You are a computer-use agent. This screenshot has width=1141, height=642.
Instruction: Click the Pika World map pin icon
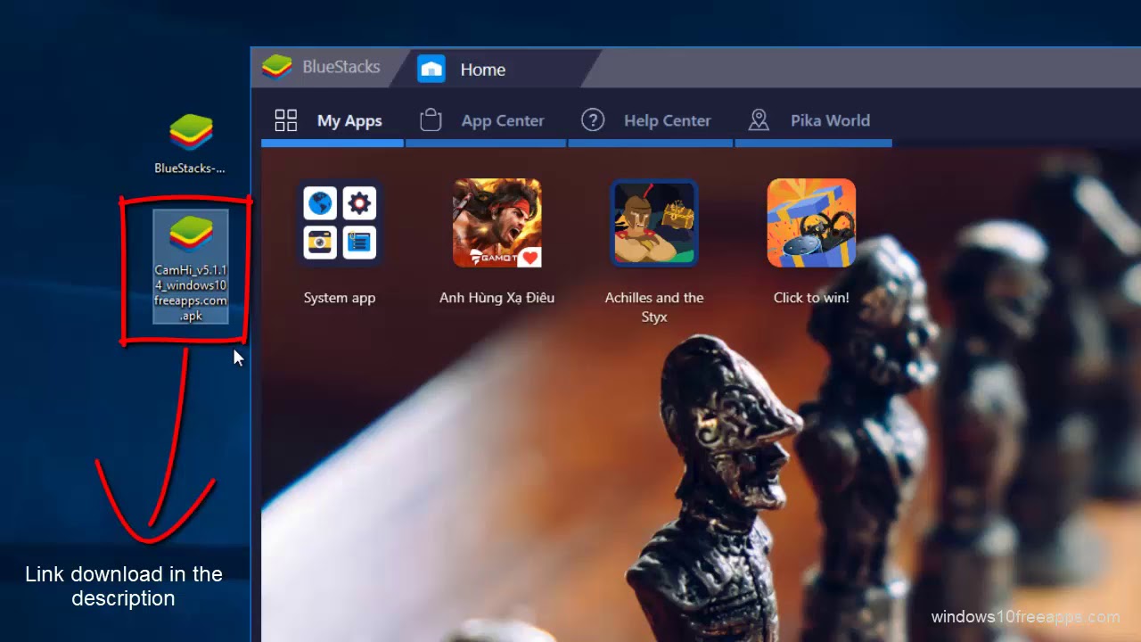click(759, 120)
